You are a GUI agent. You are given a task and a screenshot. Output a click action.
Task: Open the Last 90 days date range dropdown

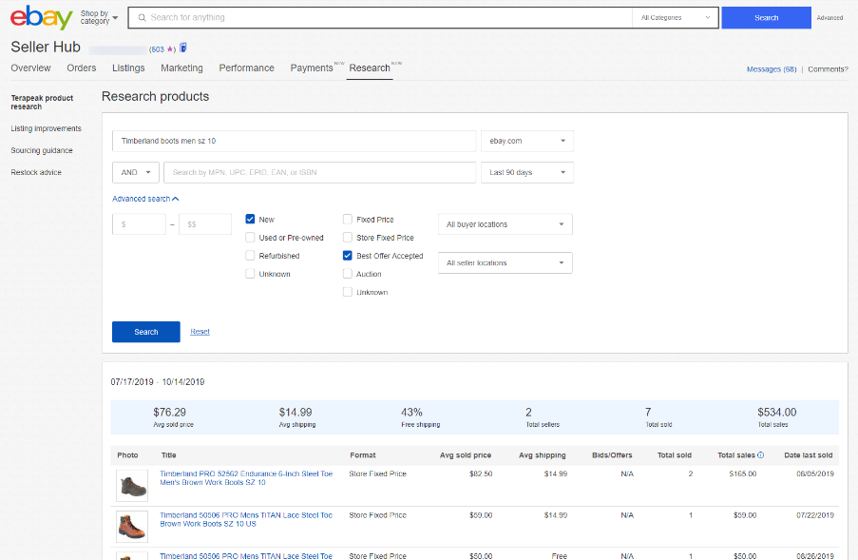tap(527, 172)
